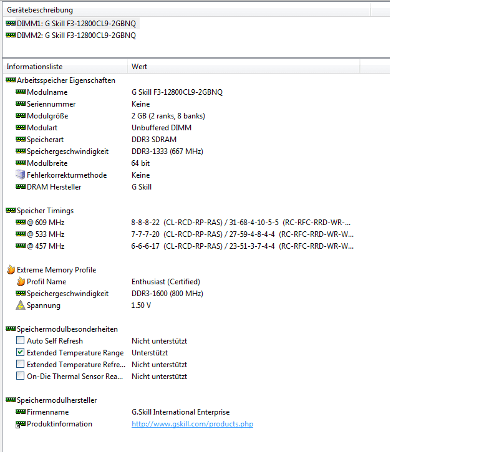Click the Speichermodulhersteller section icon

(11, 400)
